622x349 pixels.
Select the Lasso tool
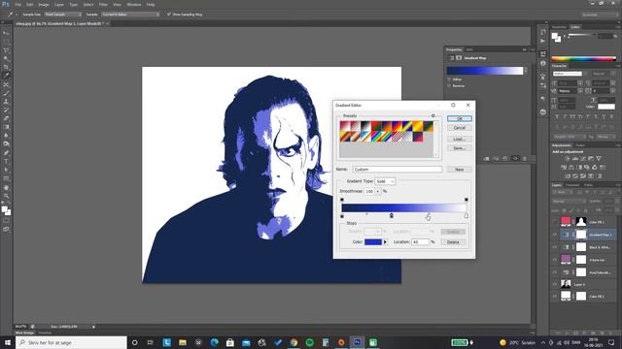[x=6, y=50]
